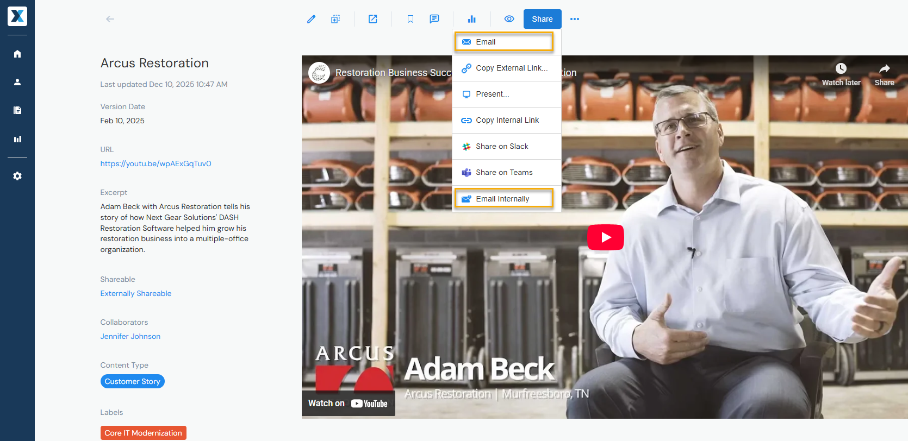Open the analytics sidebar icon

tap(17, 139)
